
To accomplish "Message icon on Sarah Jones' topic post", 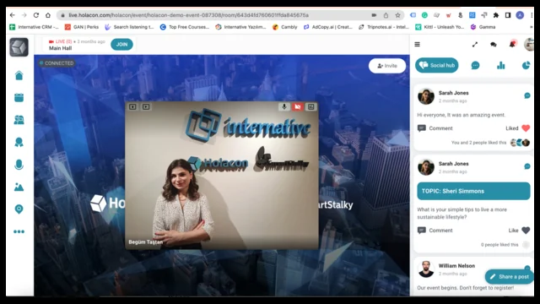I will tap(526, 166).
